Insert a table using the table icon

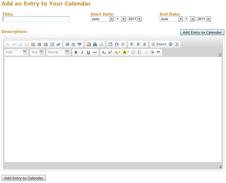pyautogui.click(x=110, y=44)
